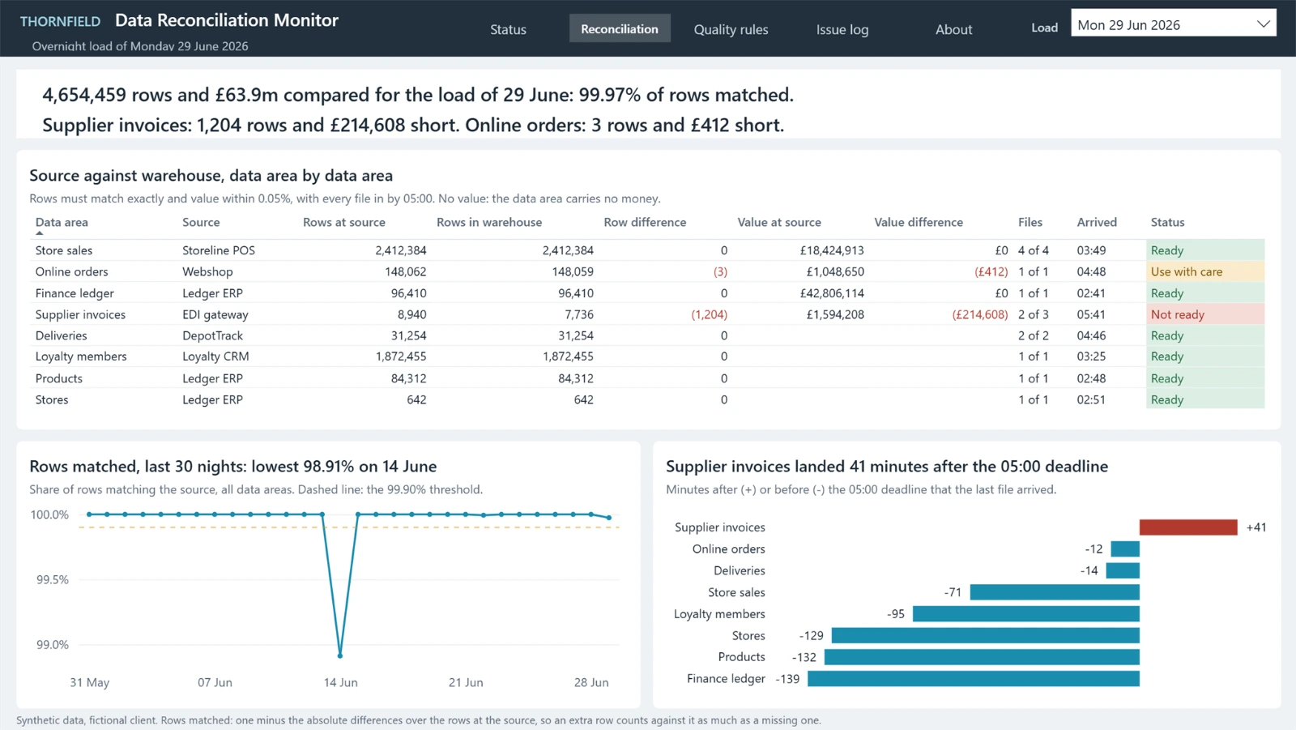Click Supplier invoices row in table
Image resolution: width=1296 pixels, height=730 pixels.
[648, 314]
